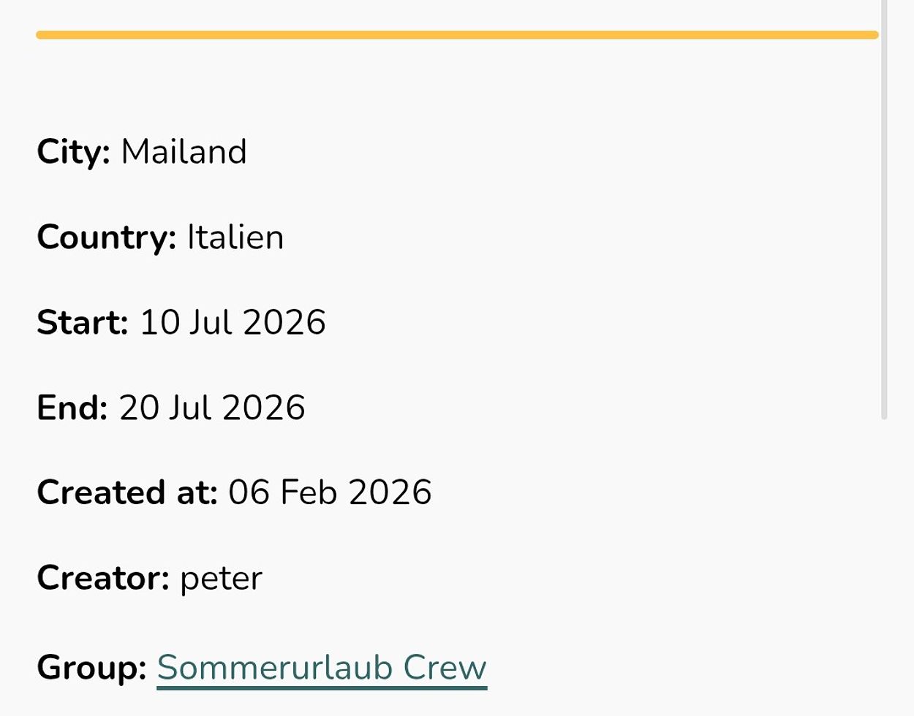The image size is (914, 716).
Task: Click the day number in the End date
Action: point(139,408)
